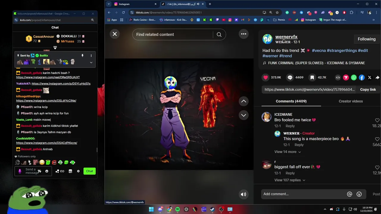This screenshot has height=214, width=381.
Task: Open tab search dropdown in Chrome
Action: coord(109,4)
